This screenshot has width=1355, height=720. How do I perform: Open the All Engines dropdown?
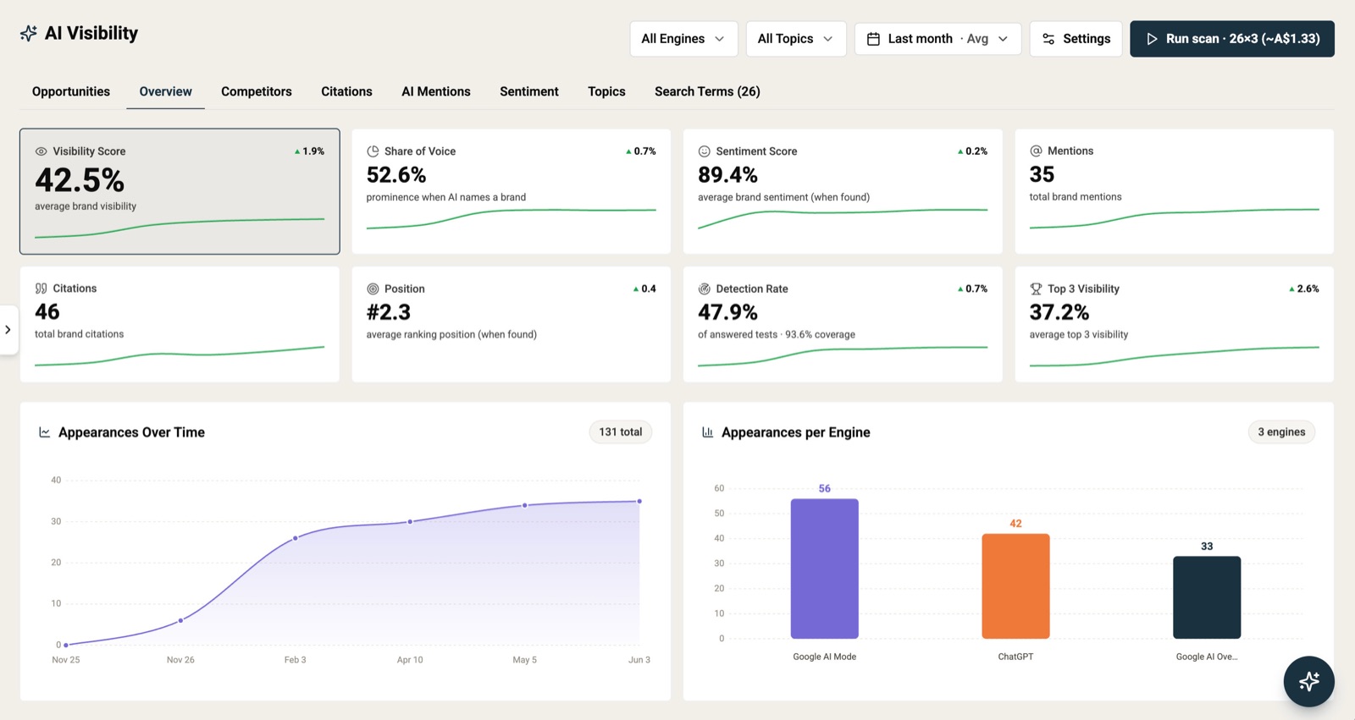[x=683, y=39]
